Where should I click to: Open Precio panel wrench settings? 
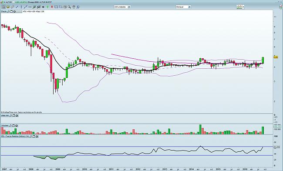click(8, 11)
